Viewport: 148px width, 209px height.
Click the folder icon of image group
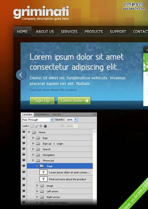click(42, 186)
